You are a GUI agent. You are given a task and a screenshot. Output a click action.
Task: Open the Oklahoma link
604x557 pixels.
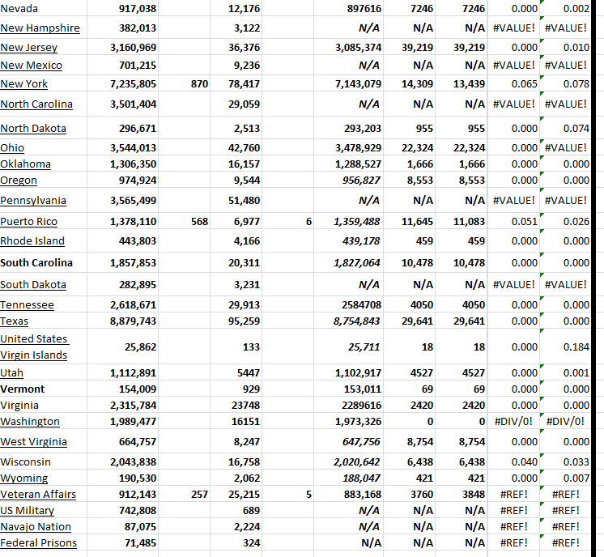click(x=25, y=164)
